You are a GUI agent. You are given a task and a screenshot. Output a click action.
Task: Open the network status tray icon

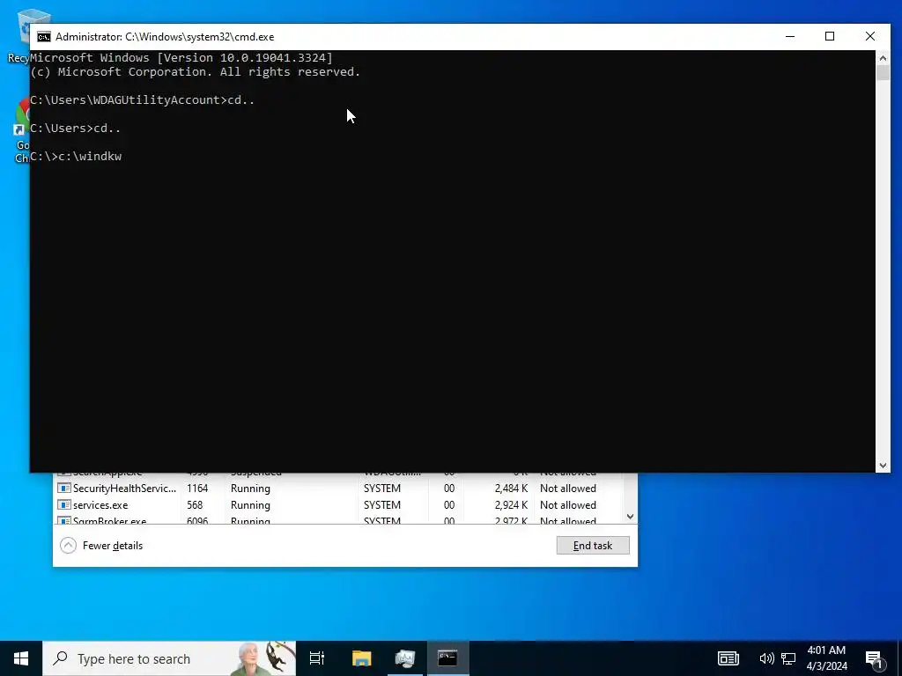(788, 658)
